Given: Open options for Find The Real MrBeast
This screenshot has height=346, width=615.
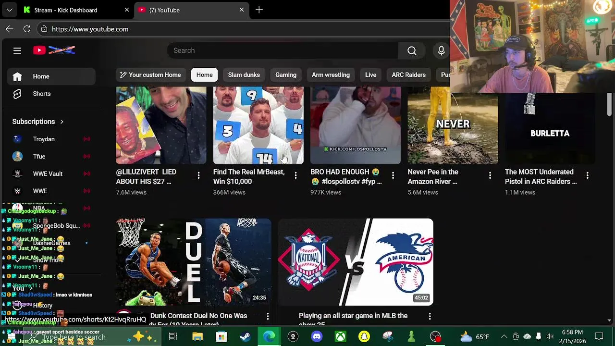Looking at the screenshot, I should point(295,176).
